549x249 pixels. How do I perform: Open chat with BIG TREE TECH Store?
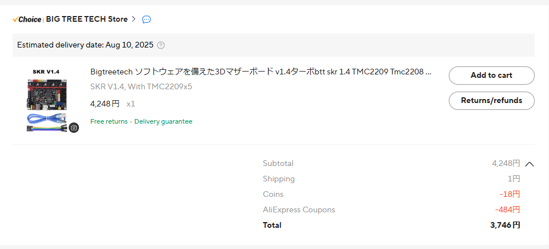[147, 19]
